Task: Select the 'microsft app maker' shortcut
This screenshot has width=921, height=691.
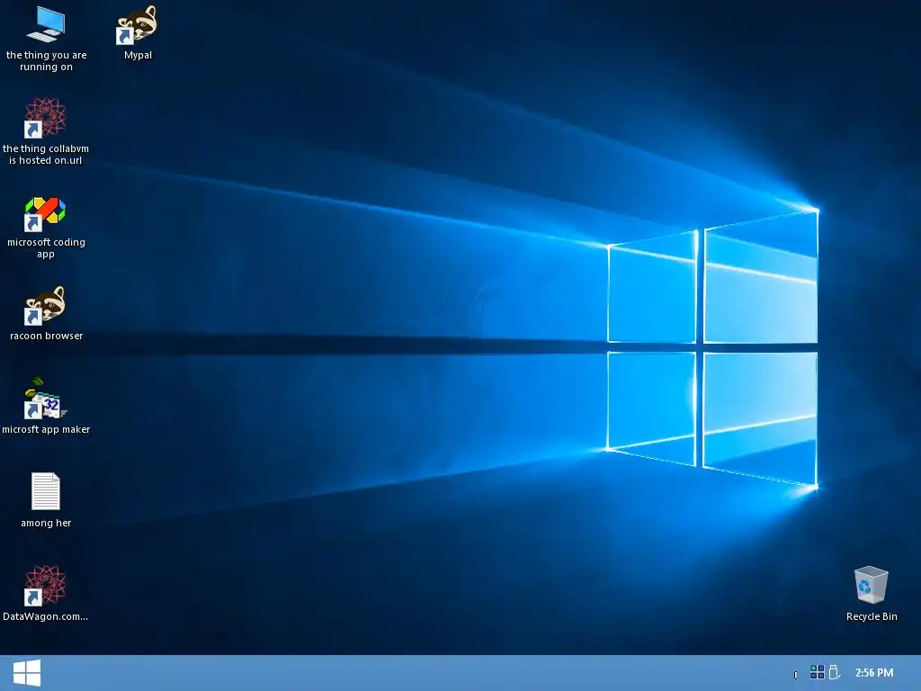Action: tap(45, 406)
